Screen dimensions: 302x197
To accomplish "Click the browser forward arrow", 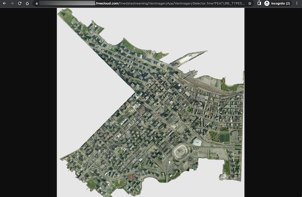I will 12,3.
